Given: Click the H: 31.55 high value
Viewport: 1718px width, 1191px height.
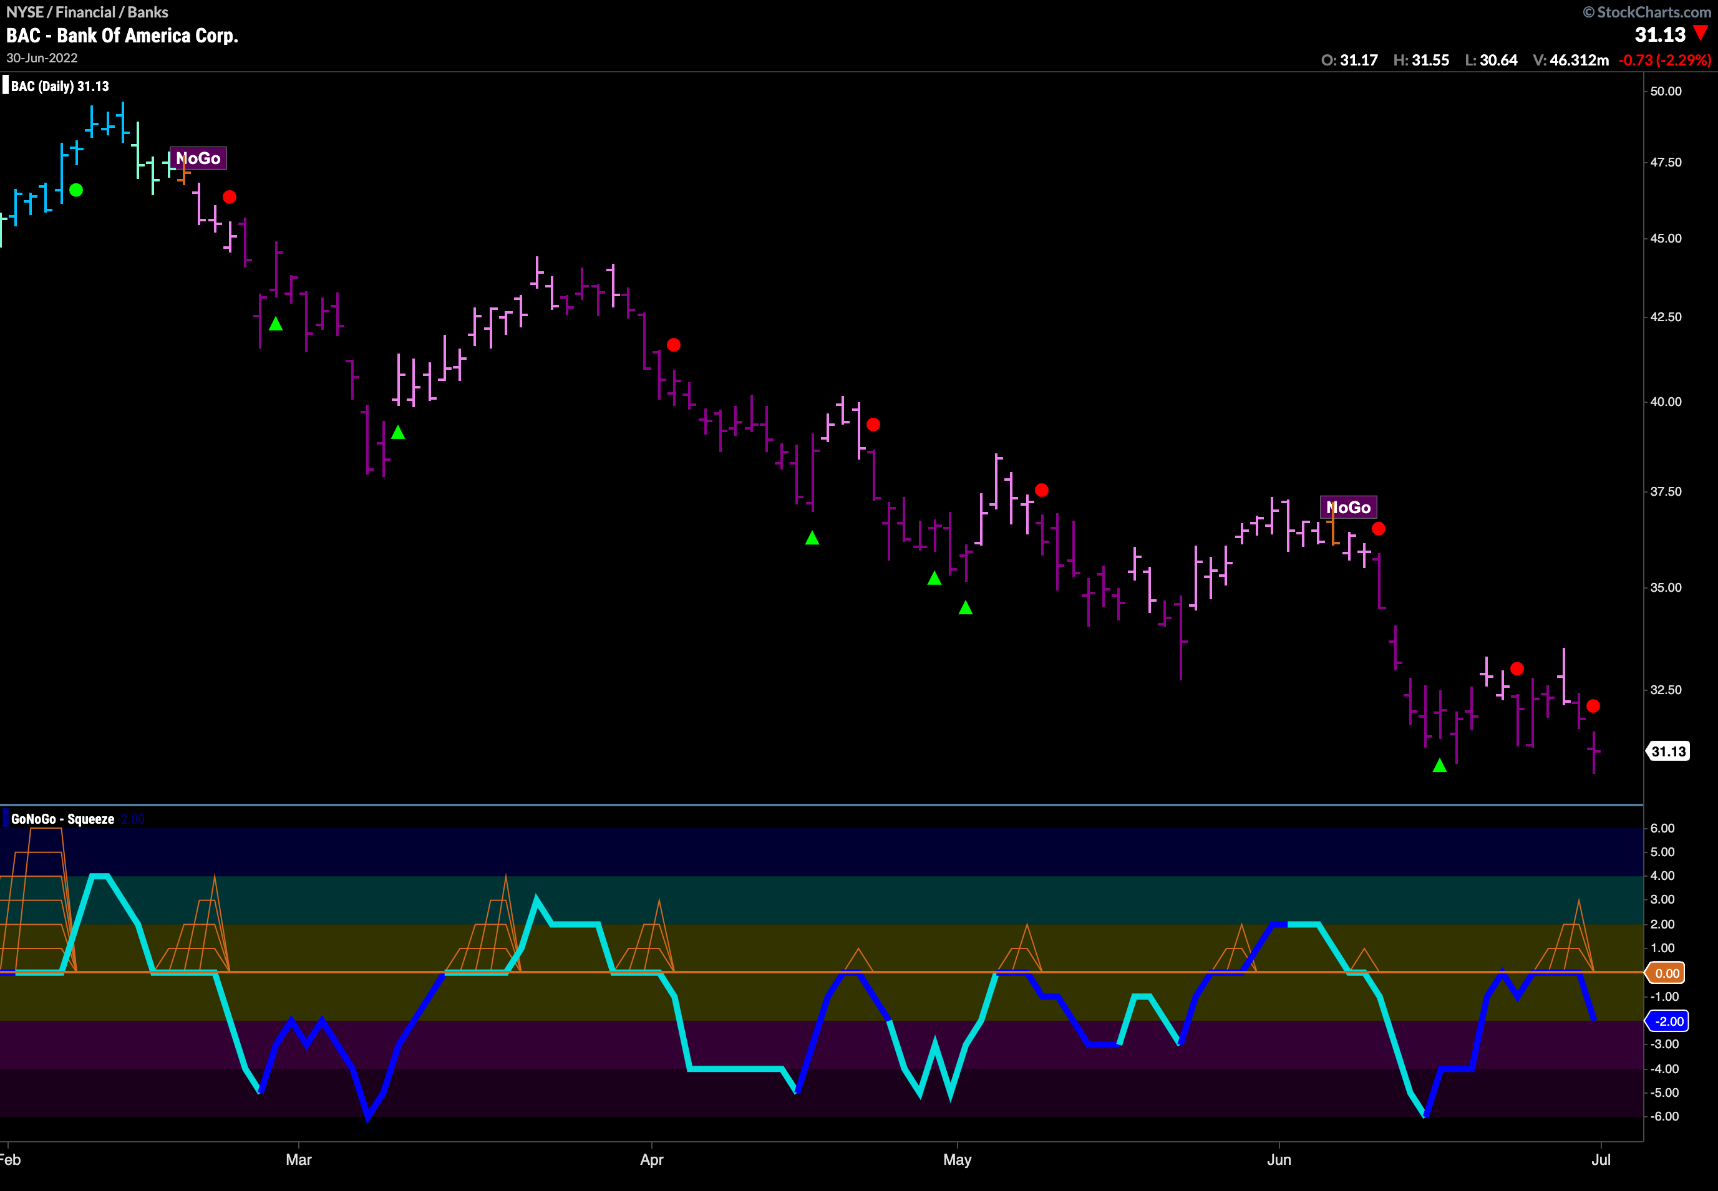Looking at the screenshot, I should (1421, 60).
